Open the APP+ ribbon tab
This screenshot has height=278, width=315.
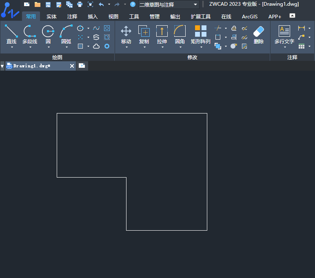point(275,16)
